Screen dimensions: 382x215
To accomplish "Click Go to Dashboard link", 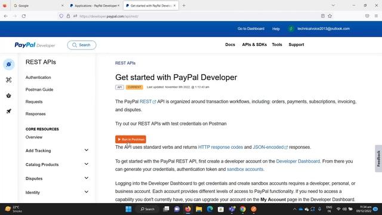I will click(251, 29).
